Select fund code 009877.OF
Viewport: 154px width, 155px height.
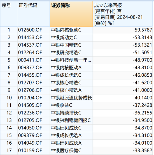point(30,68)
